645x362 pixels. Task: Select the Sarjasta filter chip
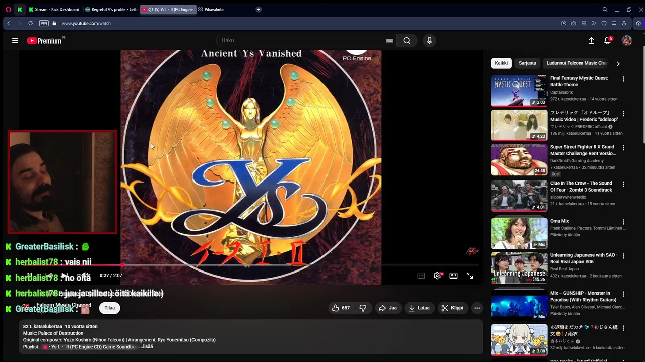tap(527, 63)
